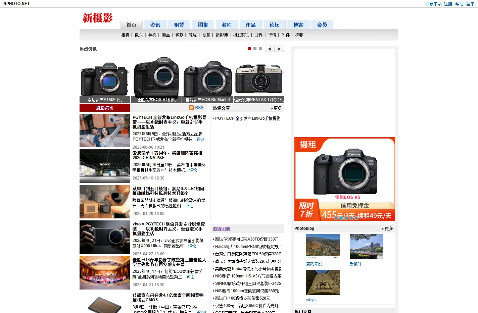The height and width of the screenshot is (313, 478).
Task: Click 注册 link in top bar
Action: click(x=448, y=4)
